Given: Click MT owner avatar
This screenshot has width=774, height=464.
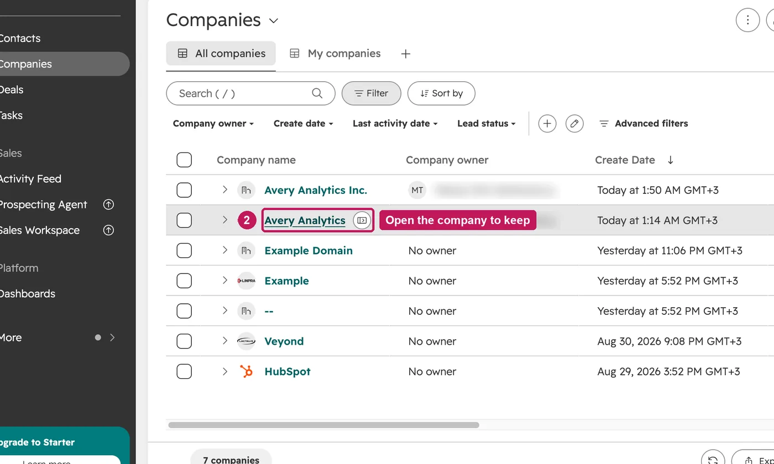Looking at the screenshot, I should click(417, 190).
